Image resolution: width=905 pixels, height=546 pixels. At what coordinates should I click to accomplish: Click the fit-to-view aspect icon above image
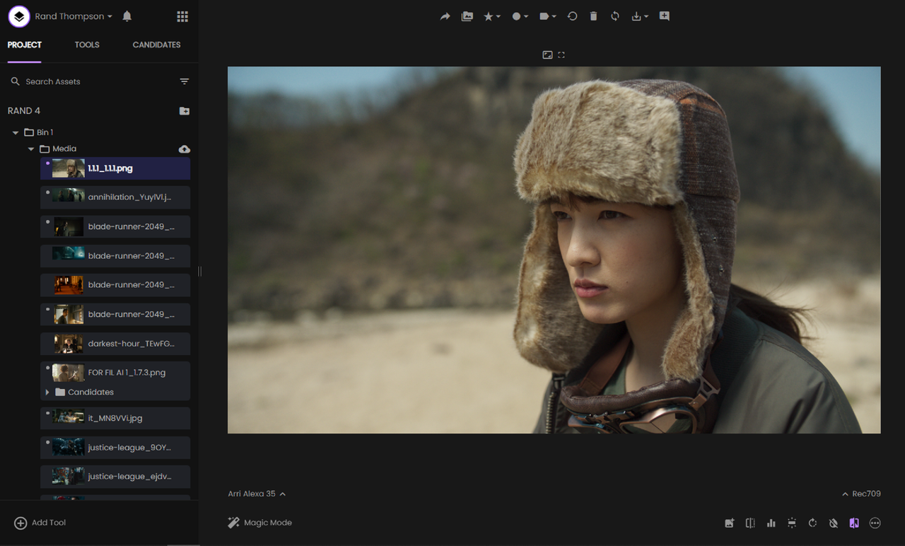pos(547,54)
